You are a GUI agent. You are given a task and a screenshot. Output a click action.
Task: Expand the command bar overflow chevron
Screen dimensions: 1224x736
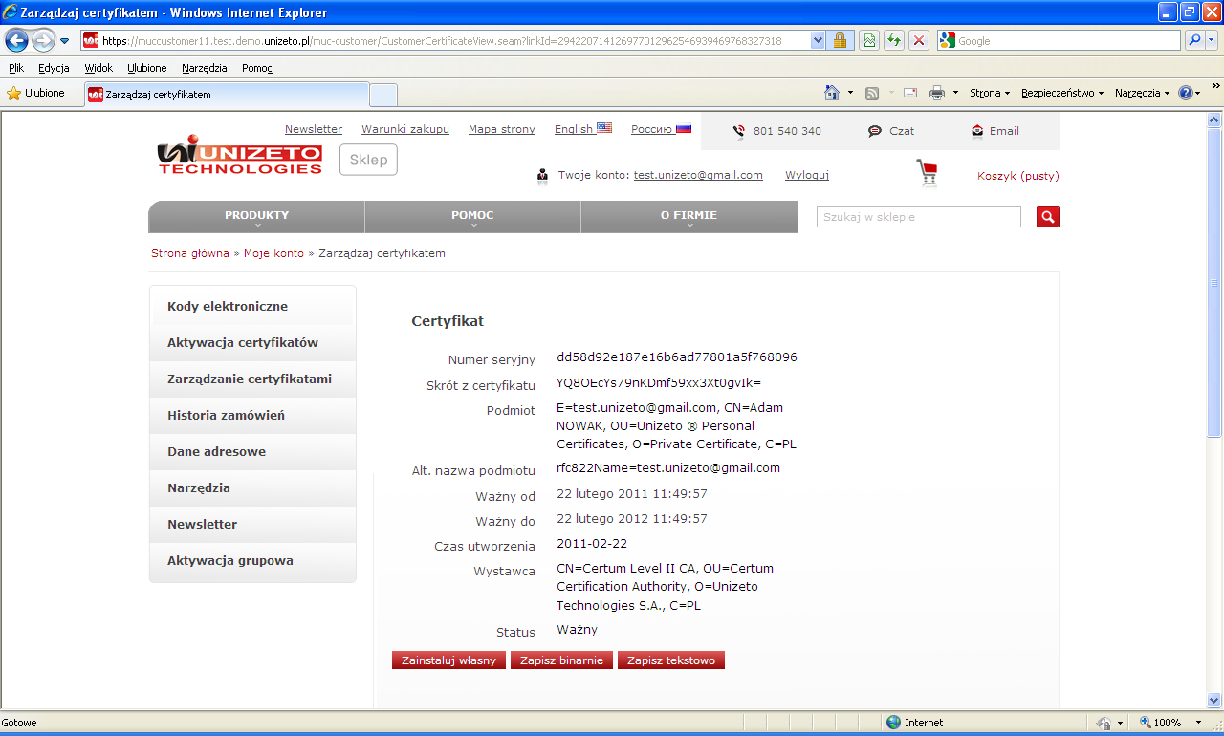pos(1215,86)
